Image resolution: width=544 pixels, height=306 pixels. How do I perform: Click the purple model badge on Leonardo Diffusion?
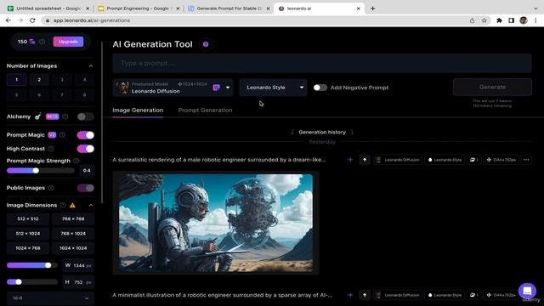216,88
